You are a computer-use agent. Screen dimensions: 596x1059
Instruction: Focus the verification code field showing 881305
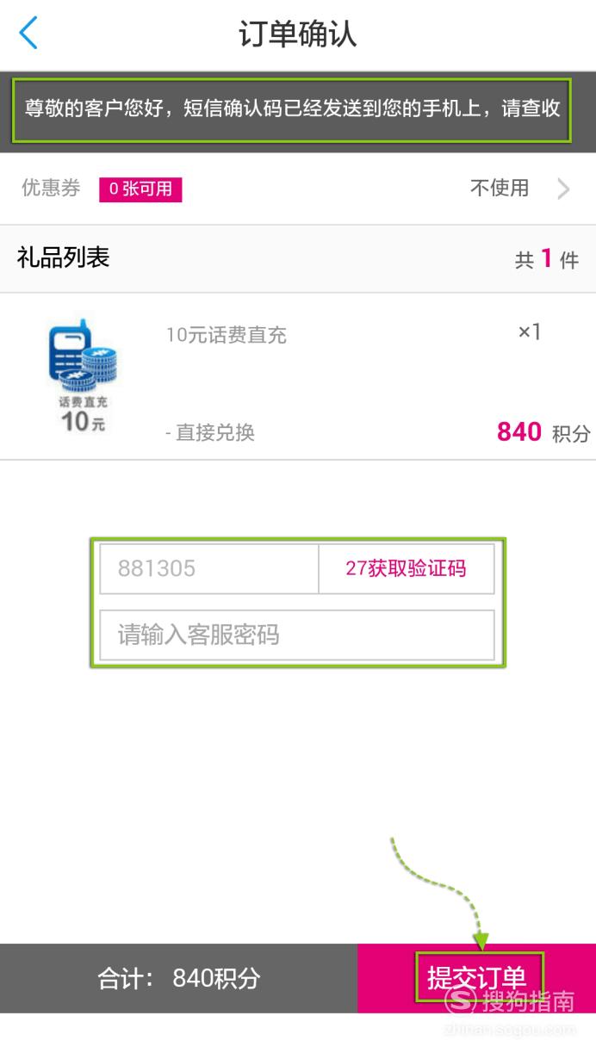coord(209,568)
